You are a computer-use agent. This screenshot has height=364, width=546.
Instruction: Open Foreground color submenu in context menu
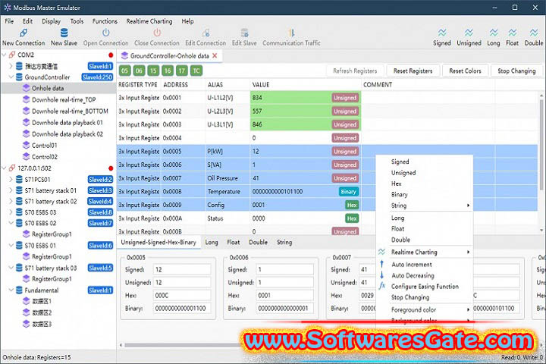point(425,309)
